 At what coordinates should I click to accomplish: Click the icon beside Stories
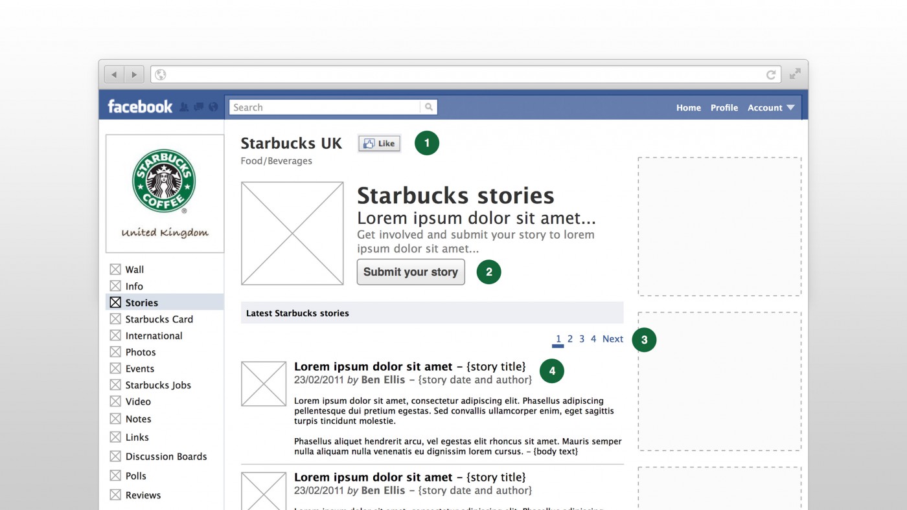click(x=115, y=302)
